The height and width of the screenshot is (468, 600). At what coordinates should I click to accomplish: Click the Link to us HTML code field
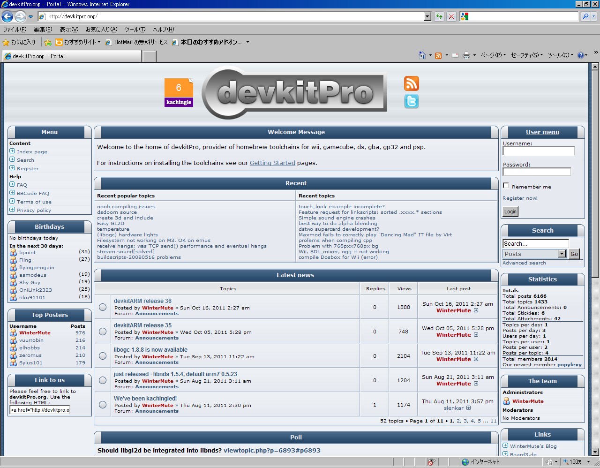pos(40,410)
